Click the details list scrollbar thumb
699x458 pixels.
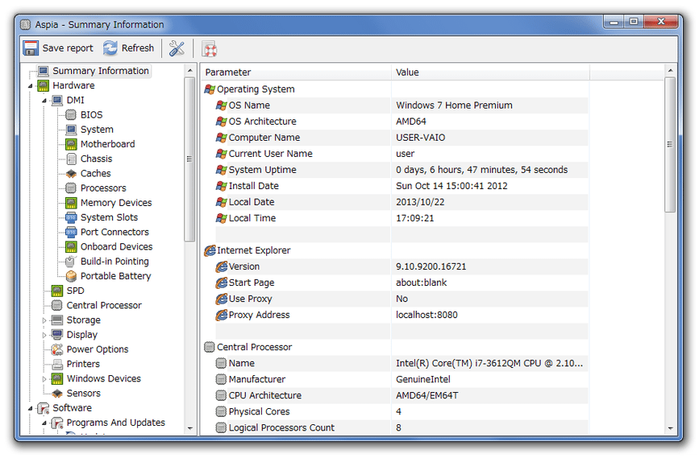pyautogui.click(x=670, y=145)
